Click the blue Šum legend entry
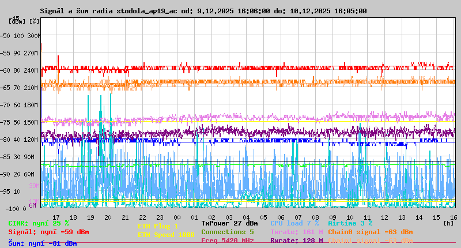This screenshot has height=248, width=461. (42, 243)
